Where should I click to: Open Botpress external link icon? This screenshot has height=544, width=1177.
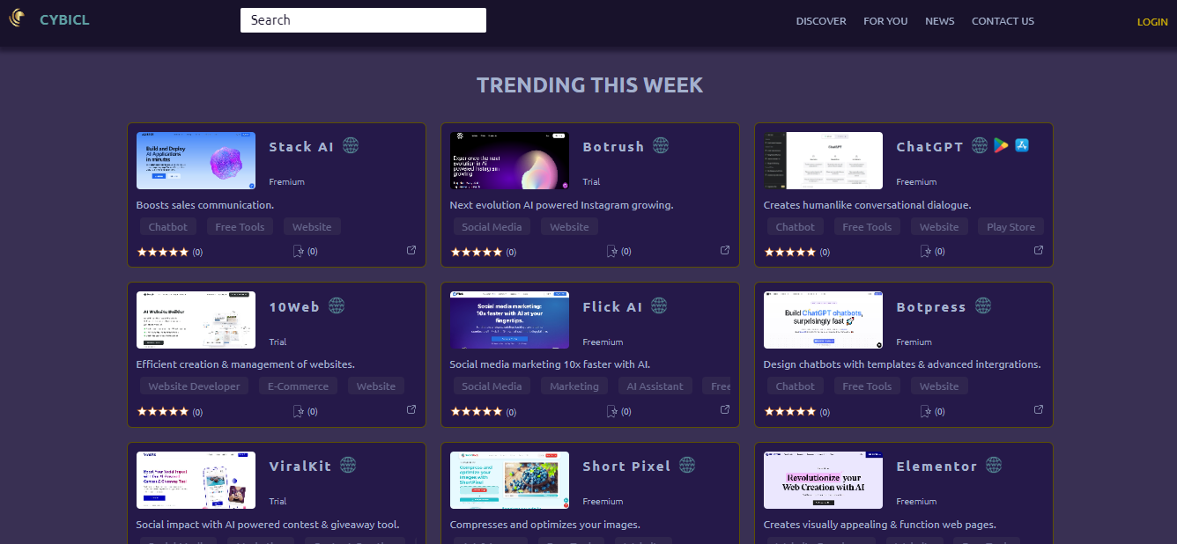pos(1039,409)
